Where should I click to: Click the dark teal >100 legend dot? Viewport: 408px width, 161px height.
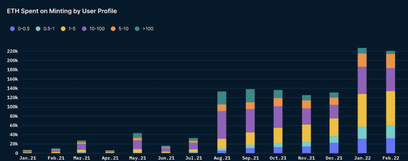[138, 29]
